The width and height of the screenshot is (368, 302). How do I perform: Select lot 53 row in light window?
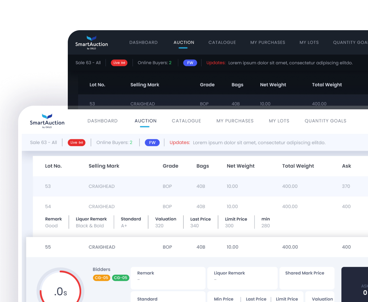200,186
